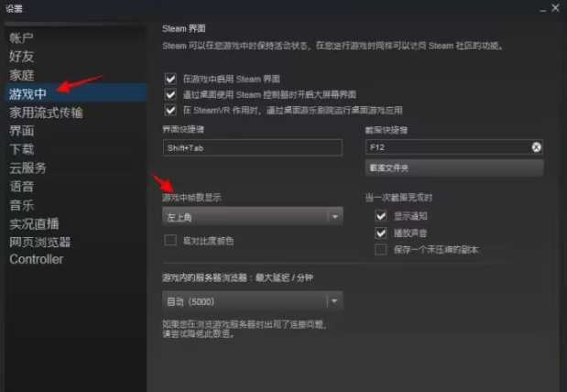This screenshot has width=567, height=392.
Task: Focus the Shift+Tab overlay shortcut field
Action: [253, 147]
